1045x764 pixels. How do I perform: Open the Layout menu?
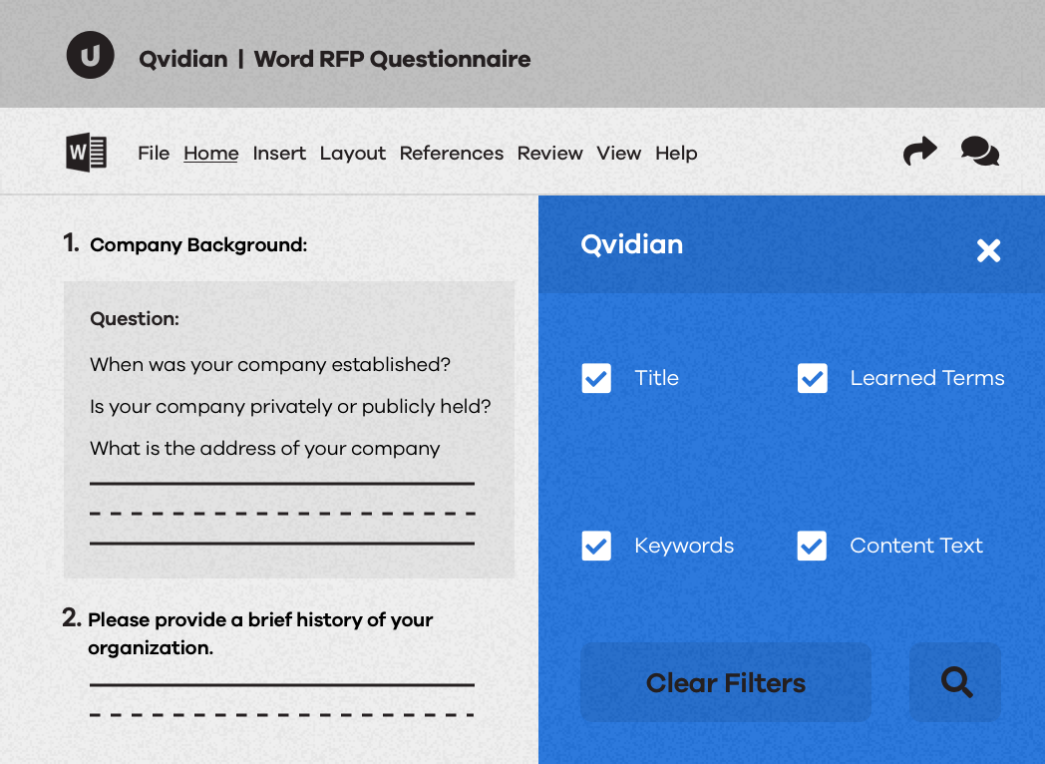click(353, 154)
